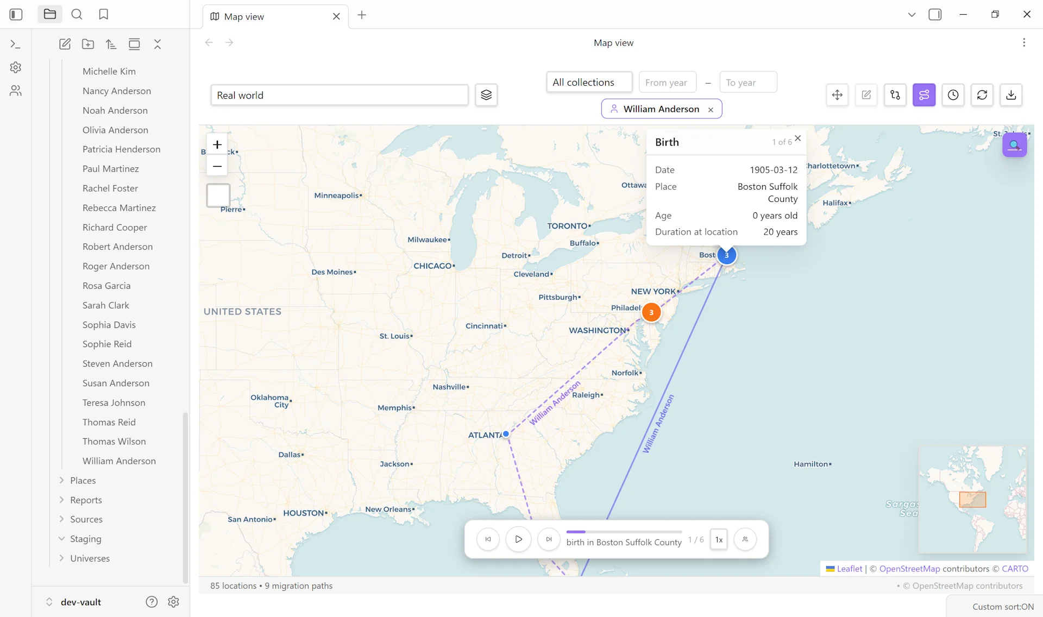Viewport: 1043px width, 617px height.
Task: Open the help question mark icon
Action: point(152,602)
